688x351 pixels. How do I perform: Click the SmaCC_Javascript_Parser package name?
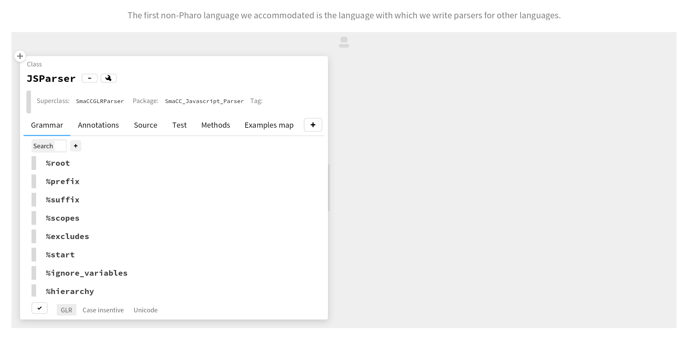click(x=204, y=101)
